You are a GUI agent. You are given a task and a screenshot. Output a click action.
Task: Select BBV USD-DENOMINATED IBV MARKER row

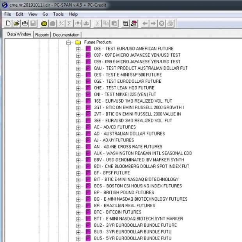[x=139, y=160]
